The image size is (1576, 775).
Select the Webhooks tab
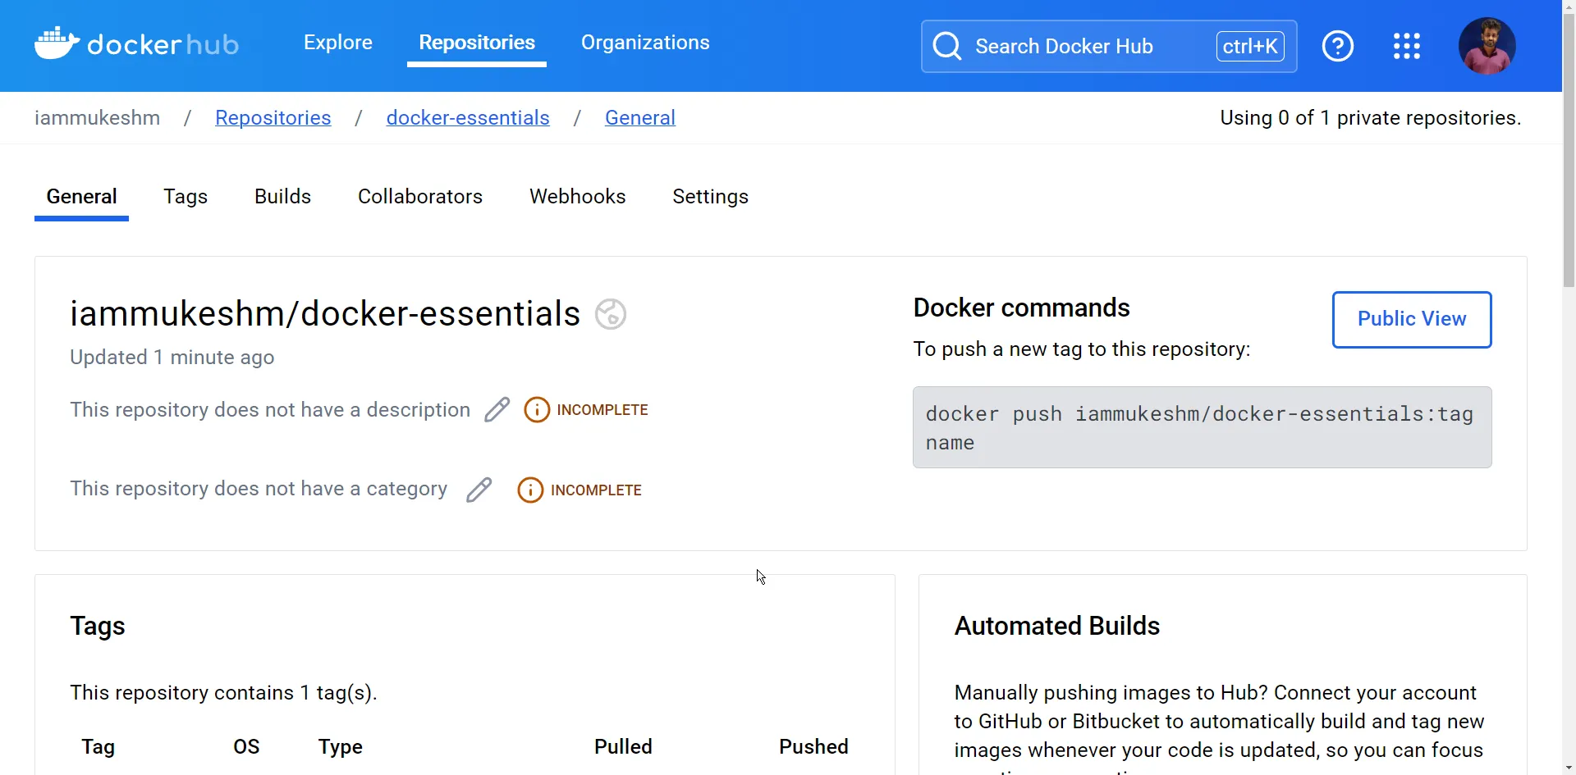click(x=577, y=197)
